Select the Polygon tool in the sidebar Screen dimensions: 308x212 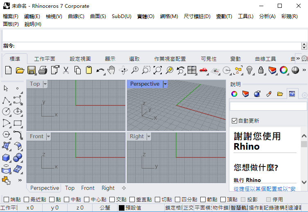tap(6, 134)
